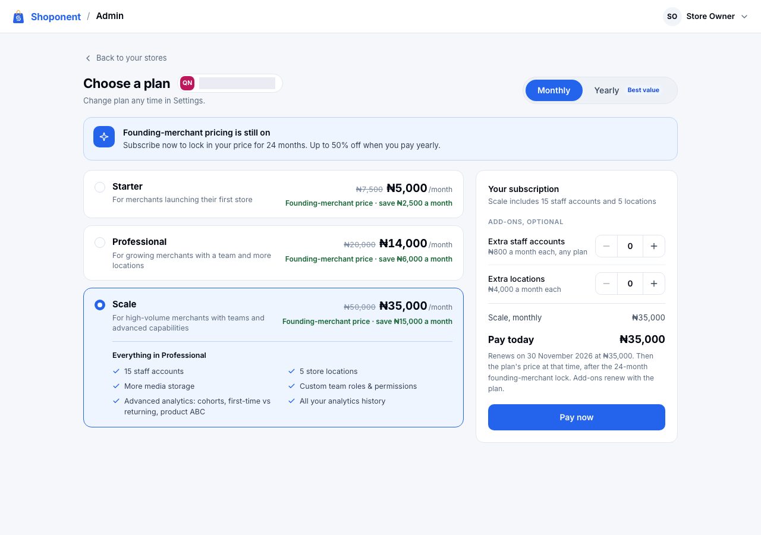Click the Extra locations quantity field
The image size is (761, 535).
[x=630, y=284]
